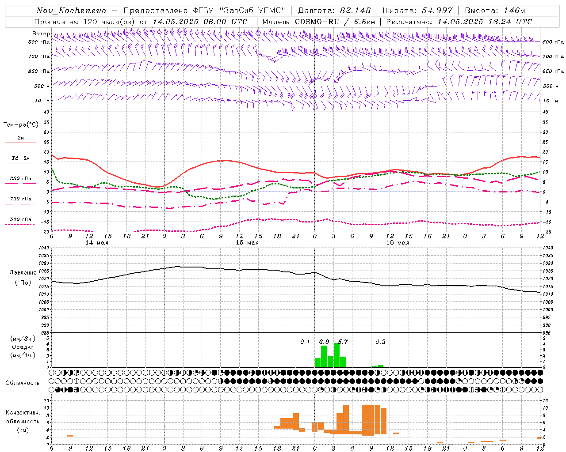The height and width of the screenshot is (452, 566).
Task: Click the forecast start time '14.05.2025 06:00 UTC'
Action: tap(200, 22)
